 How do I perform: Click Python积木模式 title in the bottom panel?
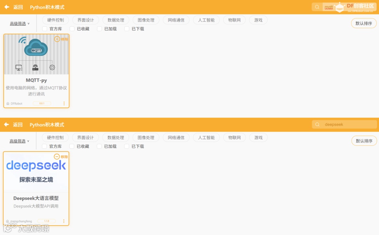(47, 125)
